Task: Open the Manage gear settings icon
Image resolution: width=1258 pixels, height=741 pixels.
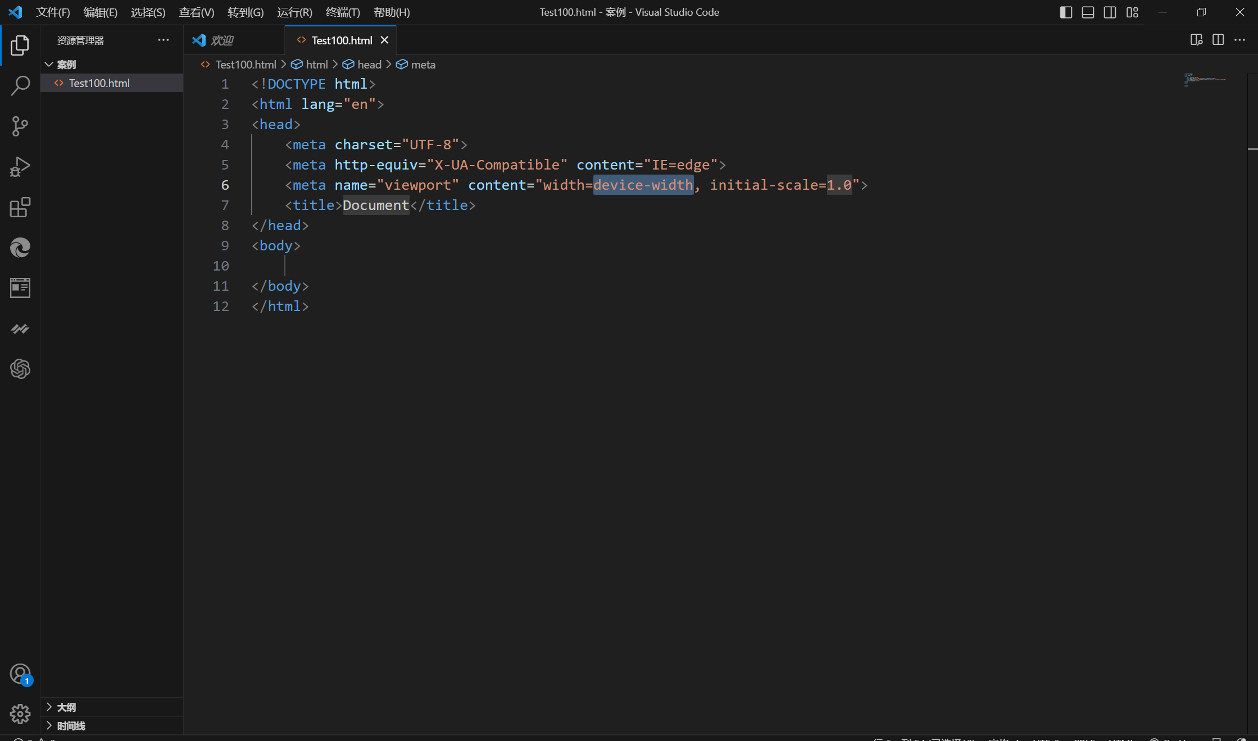Action: coord(20,714)
